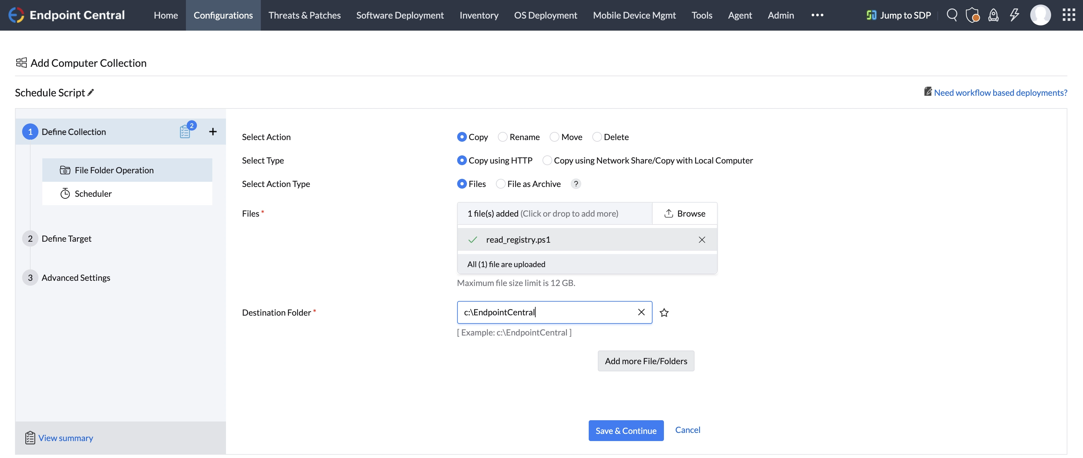
Task: Select the Rename action radio button
Action: pos(502,137)
